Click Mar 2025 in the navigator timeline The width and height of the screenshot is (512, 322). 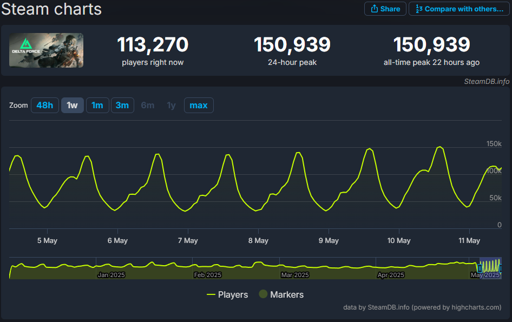[295, 275]
